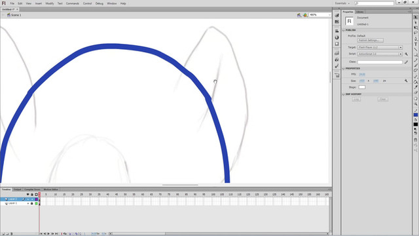419x236 pixels.
Task: Hide Layer 1 using its visibility dot
Action: click(27, 203)
